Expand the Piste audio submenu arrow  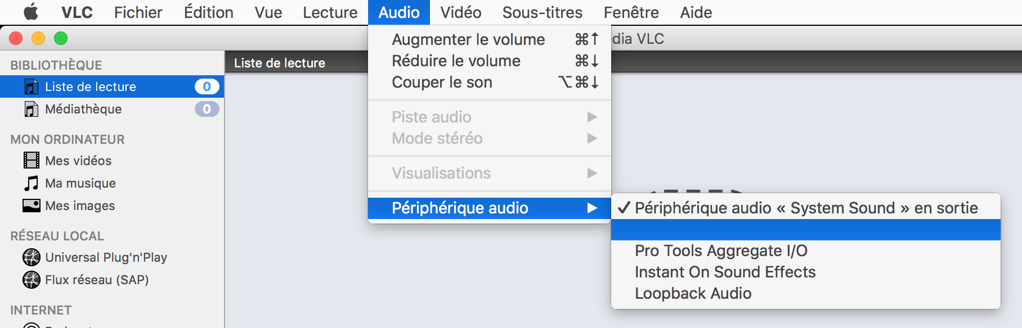[592, 117]
